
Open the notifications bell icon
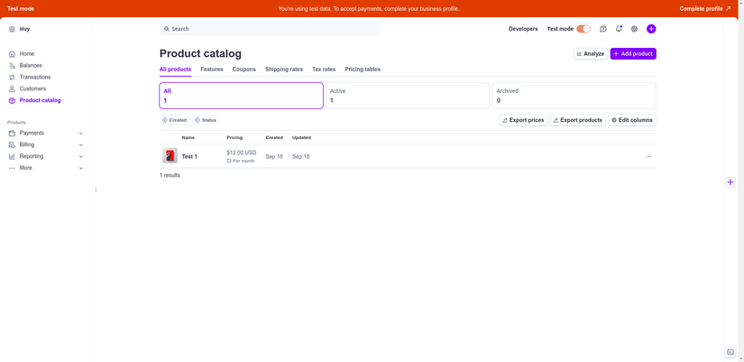(619, 29)
